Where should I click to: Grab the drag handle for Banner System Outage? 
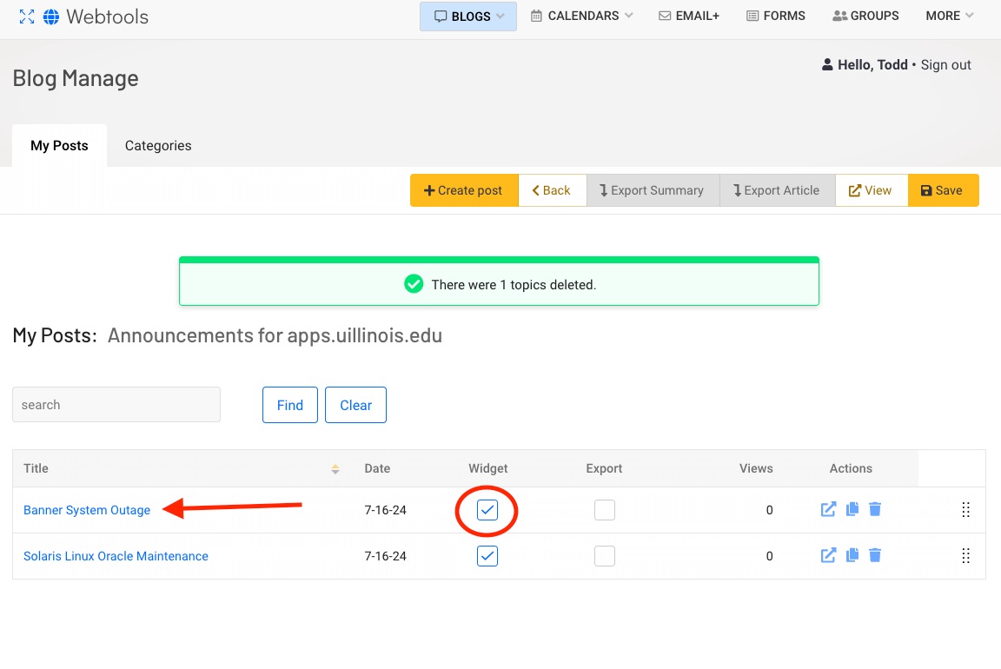click(x=965, y=510)
